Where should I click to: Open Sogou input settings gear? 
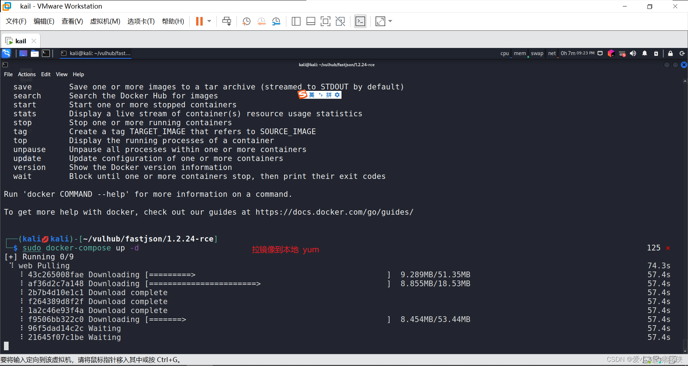[x=337, y=95]
